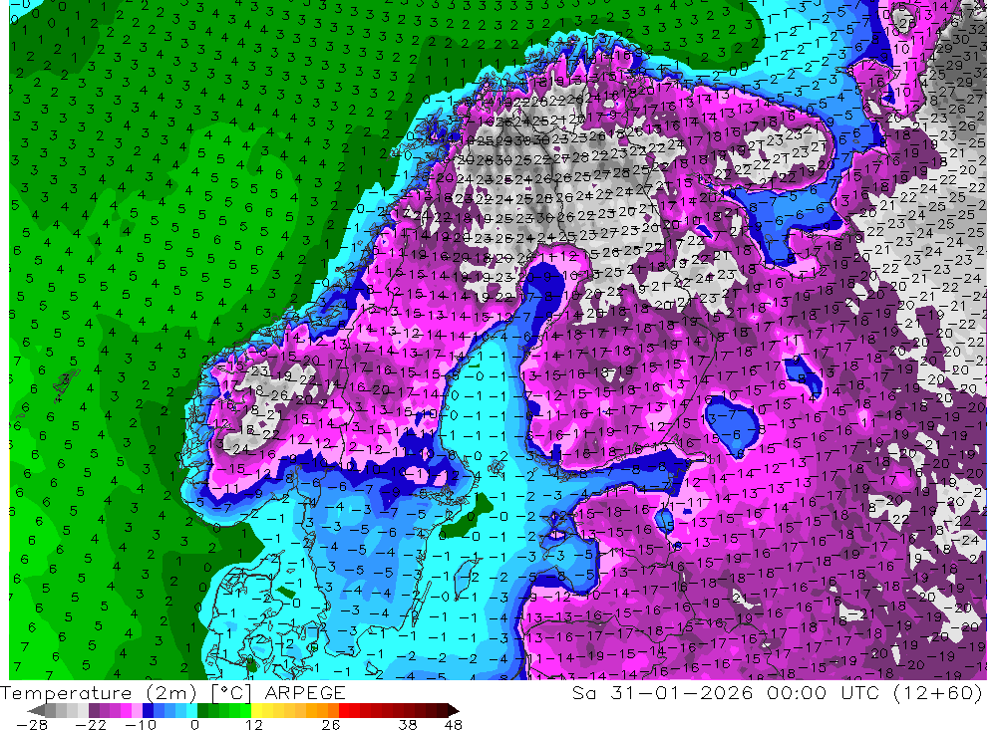Click the "31-01-2026" date text
The height and width of the screenshot is (730, 997).
(x=681, y=693)
